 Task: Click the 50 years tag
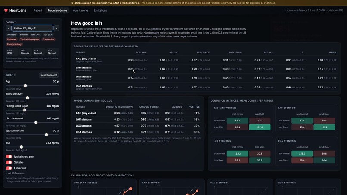click(12, 34)
